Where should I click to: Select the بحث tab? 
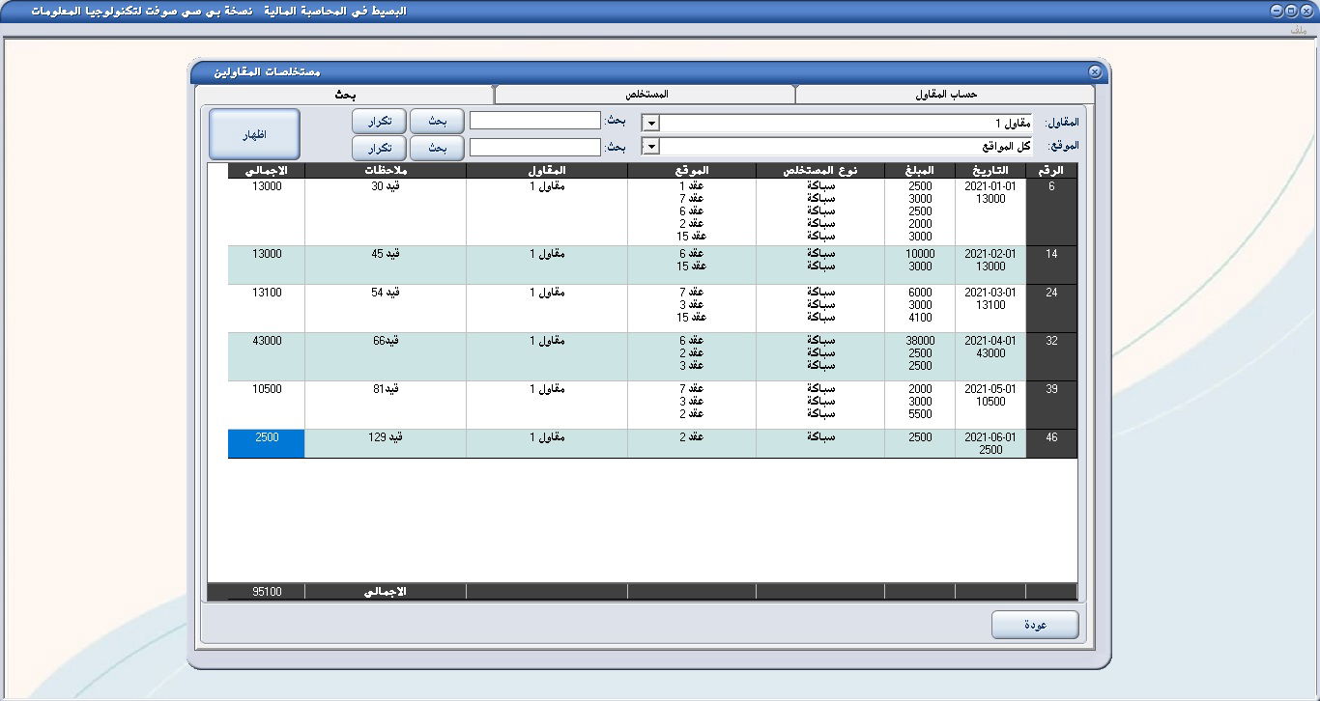pyautogui.click(x=345, y=95)
